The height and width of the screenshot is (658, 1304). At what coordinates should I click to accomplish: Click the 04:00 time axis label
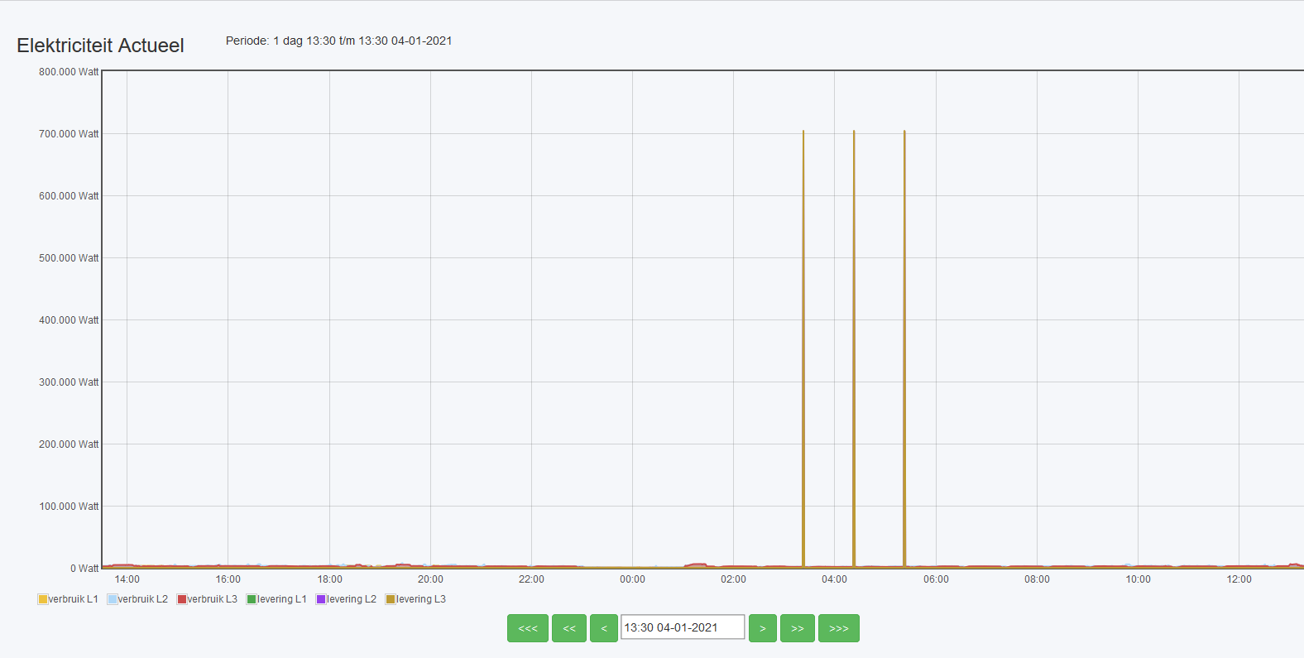(x=834, y=579)
